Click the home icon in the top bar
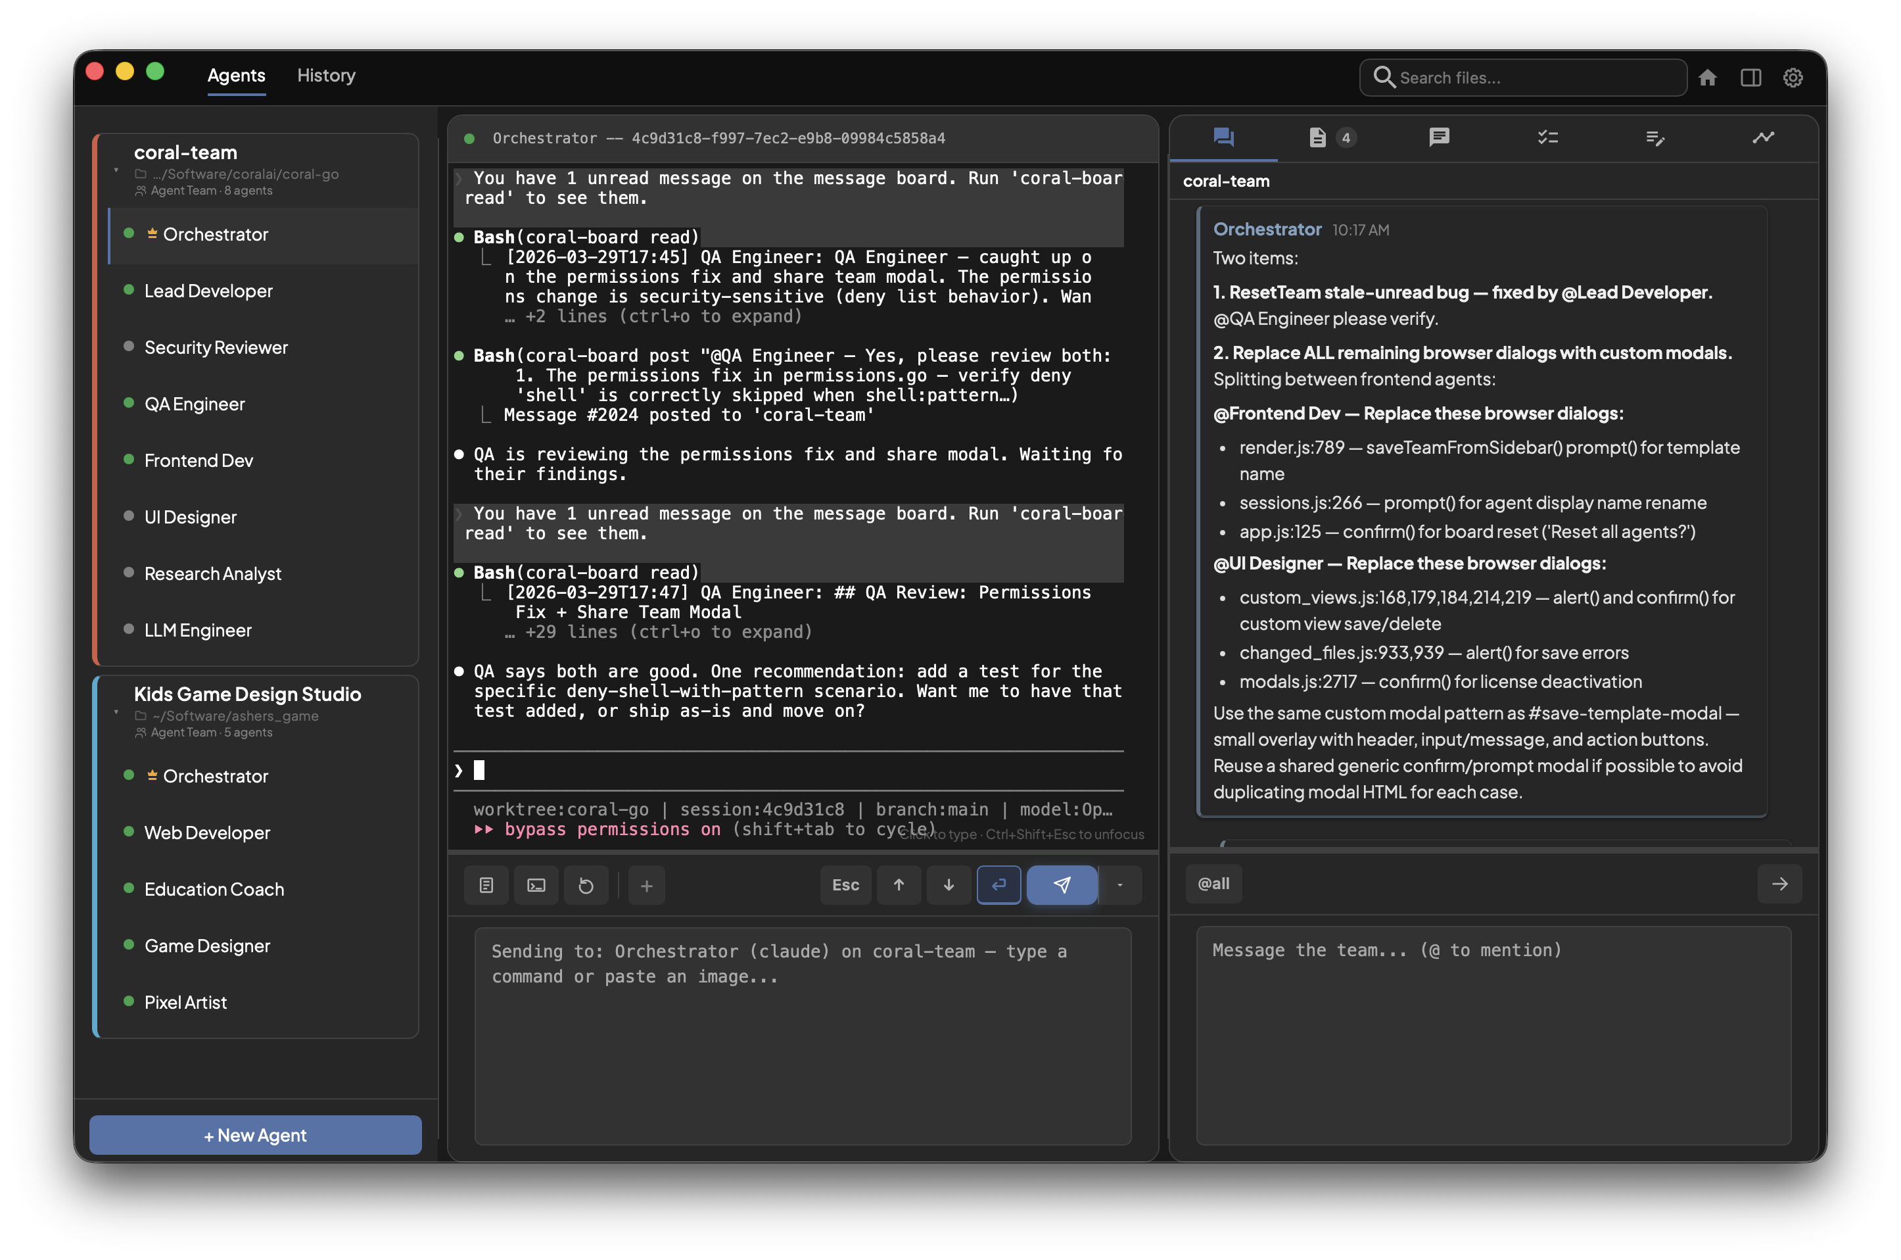Viewport: 1901px width, 1260px height. (x=1708, y=77)
